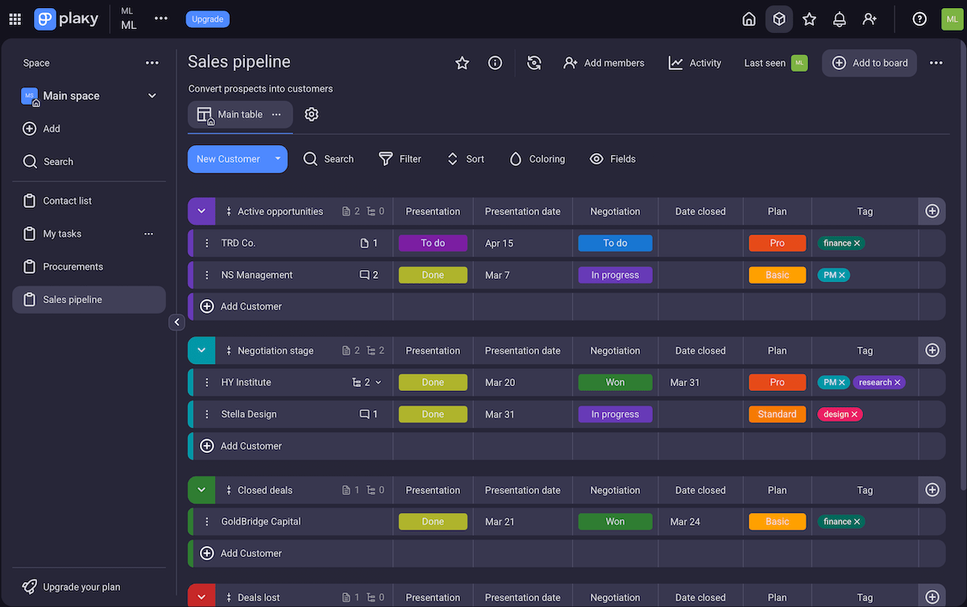Open Procurements board in sidebar

point(73,267)
